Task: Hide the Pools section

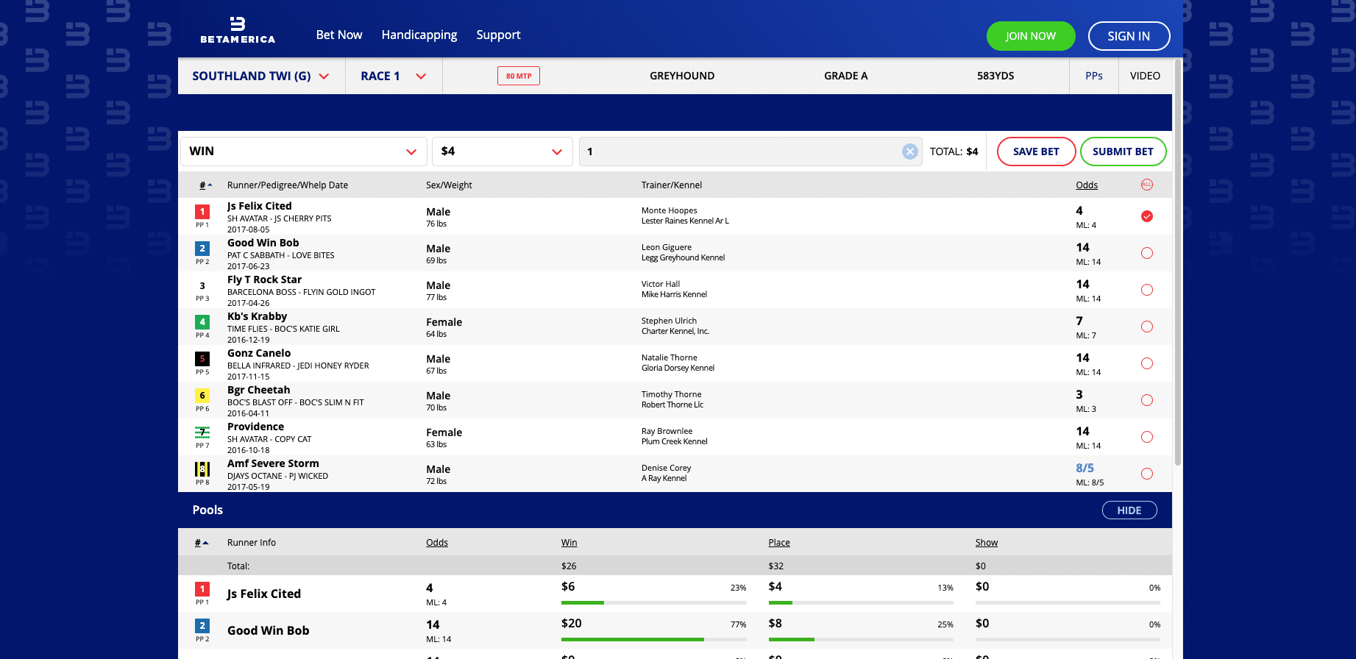Action: [x=1129, y=510]
